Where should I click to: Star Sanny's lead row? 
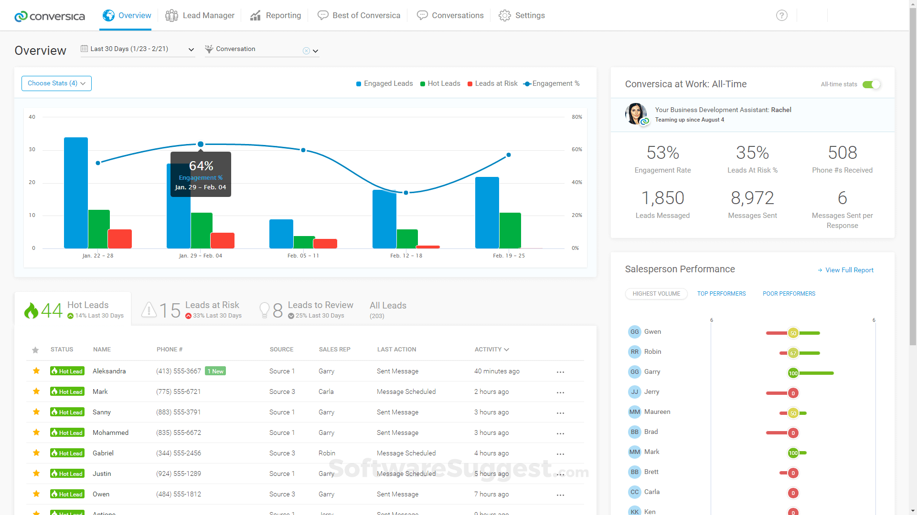point(36,412)
